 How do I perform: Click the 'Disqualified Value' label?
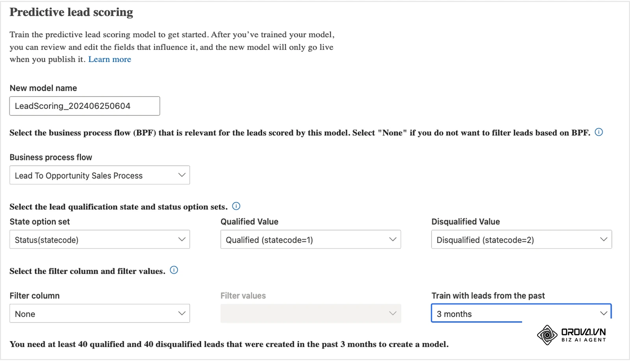466,222
